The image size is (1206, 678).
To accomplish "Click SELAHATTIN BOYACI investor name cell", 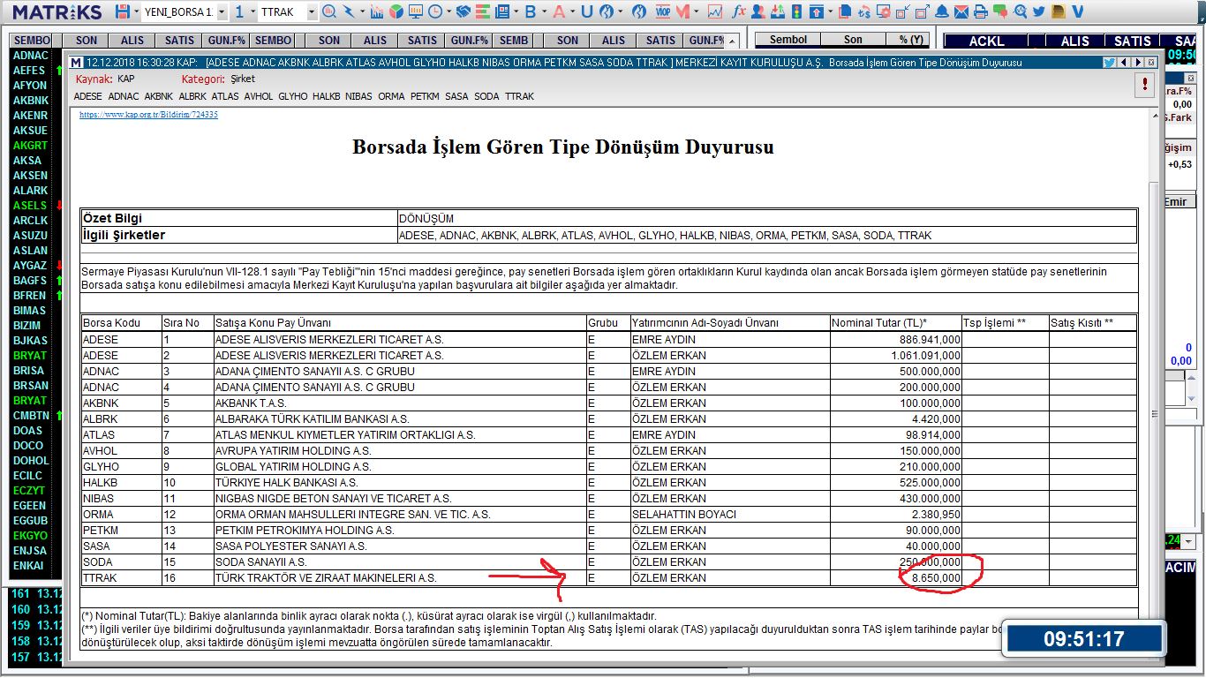I will click(729, 515).
